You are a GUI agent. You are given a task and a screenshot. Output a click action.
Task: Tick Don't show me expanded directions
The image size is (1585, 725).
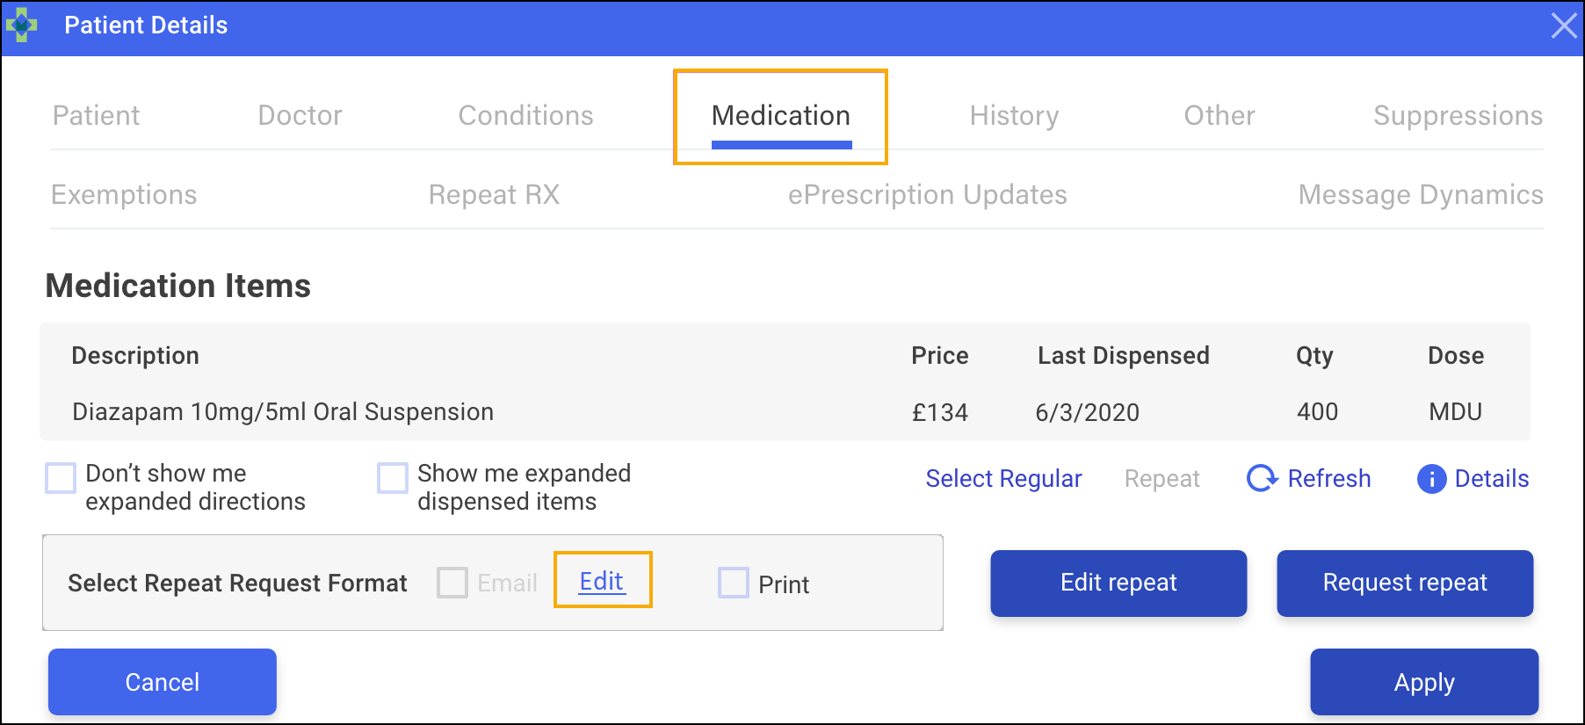coord(61,478)
